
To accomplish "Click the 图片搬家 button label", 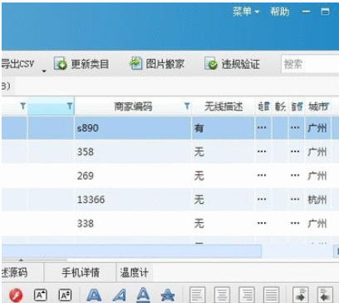I will pos(165,64).
